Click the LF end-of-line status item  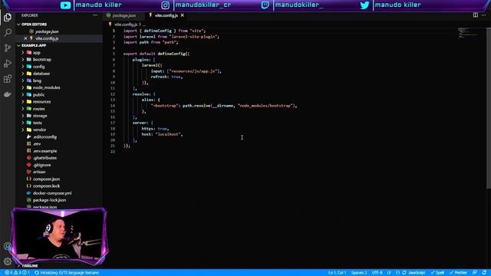tap(389, 273)
